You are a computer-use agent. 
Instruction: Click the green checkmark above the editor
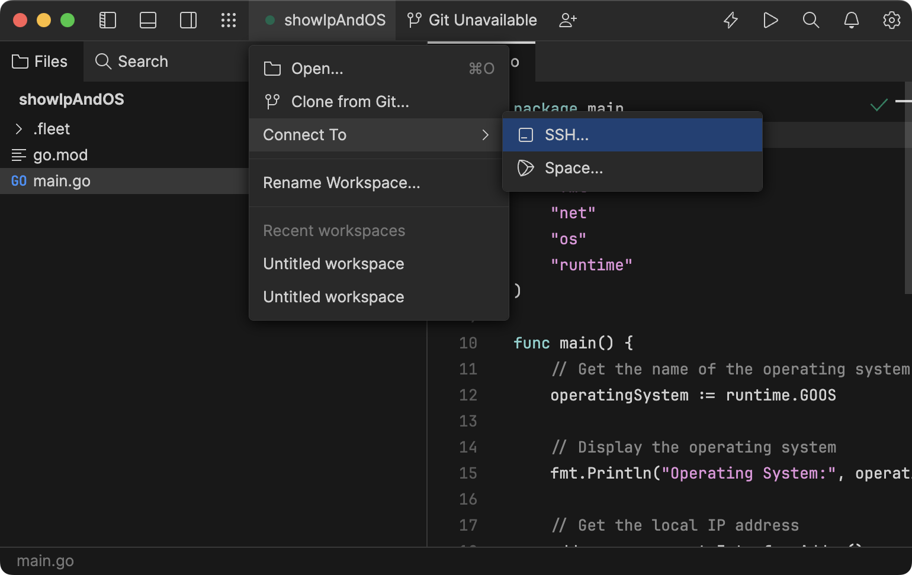[x=878, y=105]
